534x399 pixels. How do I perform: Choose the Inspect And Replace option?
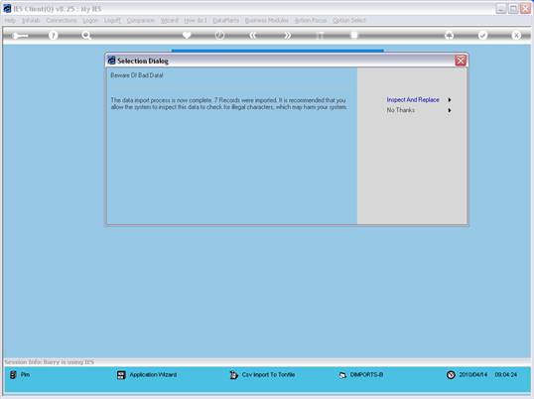(x=413, y=99)
